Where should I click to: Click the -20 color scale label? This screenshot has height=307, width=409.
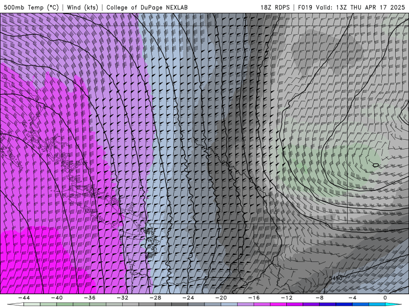tap(221, 298)
